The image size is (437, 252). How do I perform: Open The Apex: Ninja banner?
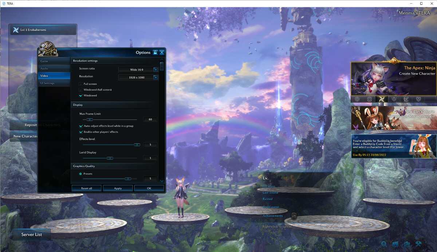tap(393, 79)
